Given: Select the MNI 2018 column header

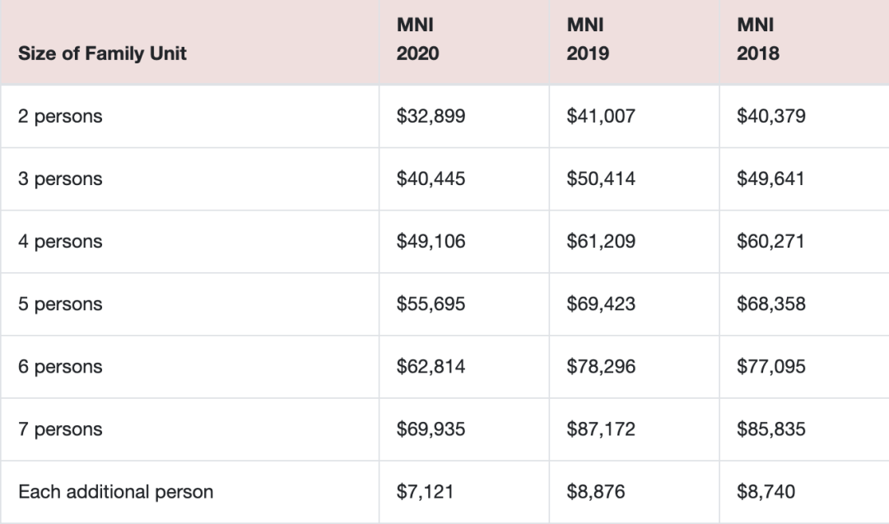Looking at the screenshot, I should (758, 39).
